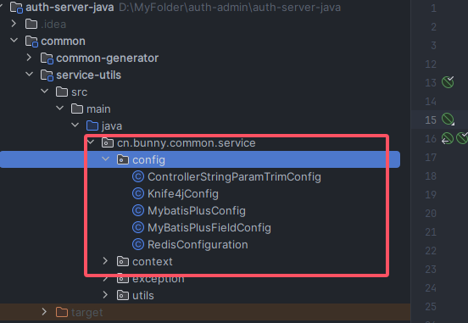Expand the utils package
The width and height of the screenshot is (468, 323).
[105, 295]
